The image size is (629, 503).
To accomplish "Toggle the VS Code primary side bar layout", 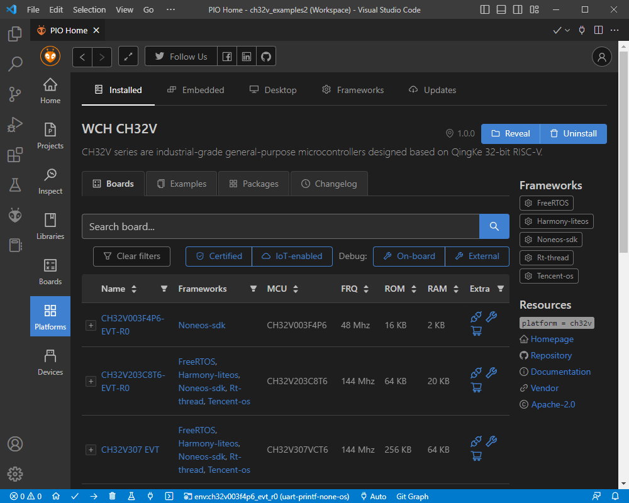I will tap(484, 9).
